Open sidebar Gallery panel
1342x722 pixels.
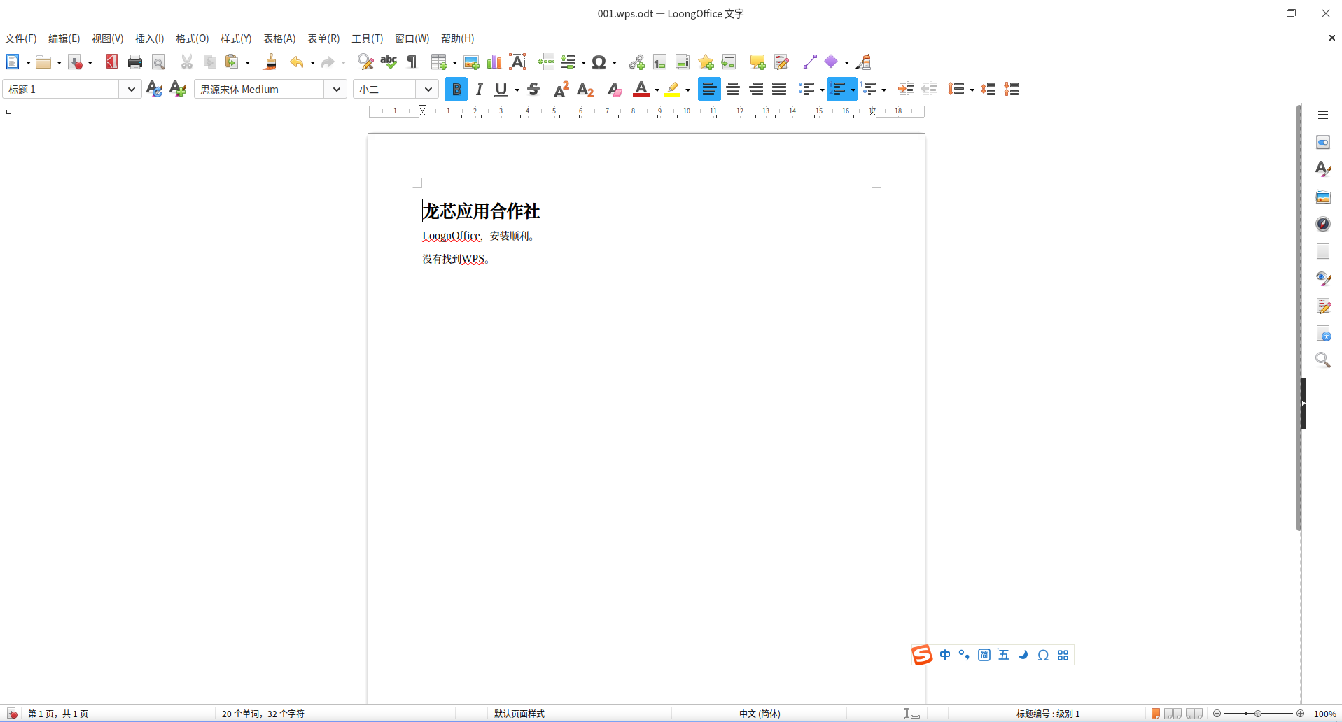[x=1323, y=197]
